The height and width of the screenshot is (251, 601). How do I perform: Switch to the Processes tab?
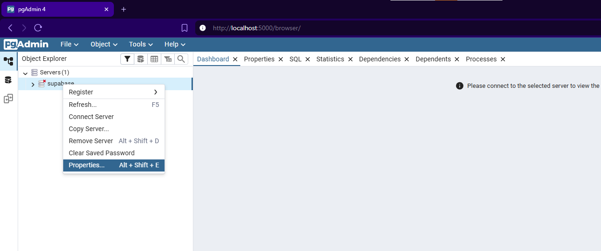pos(481,59)
